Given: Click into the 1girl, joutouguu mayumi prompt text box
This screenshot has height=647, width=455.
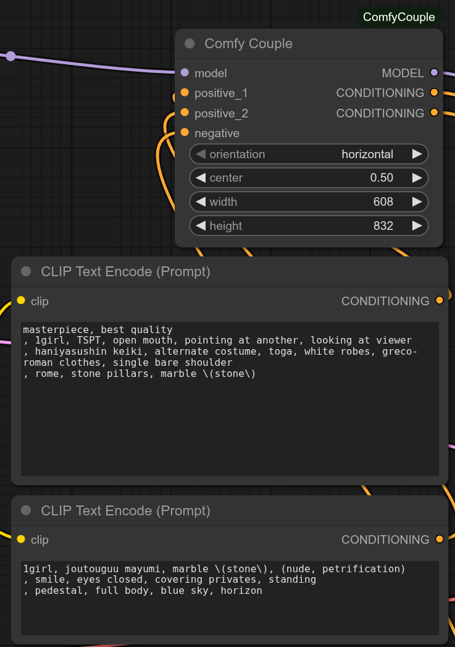Looking at the screenshot, I should [x=230, y=598].
